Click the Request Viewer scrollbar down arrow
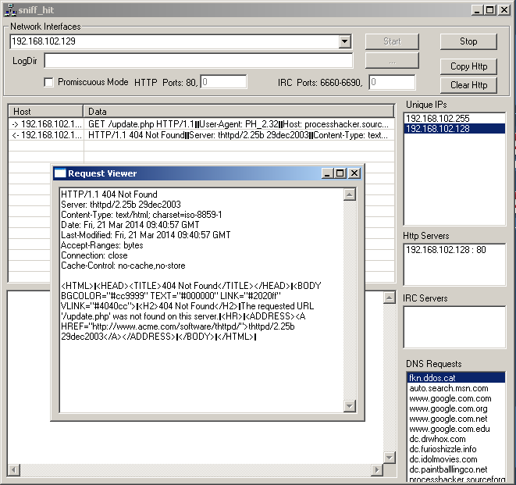The height and width of the screenshot is (485, 516). [x=349, y=405]
